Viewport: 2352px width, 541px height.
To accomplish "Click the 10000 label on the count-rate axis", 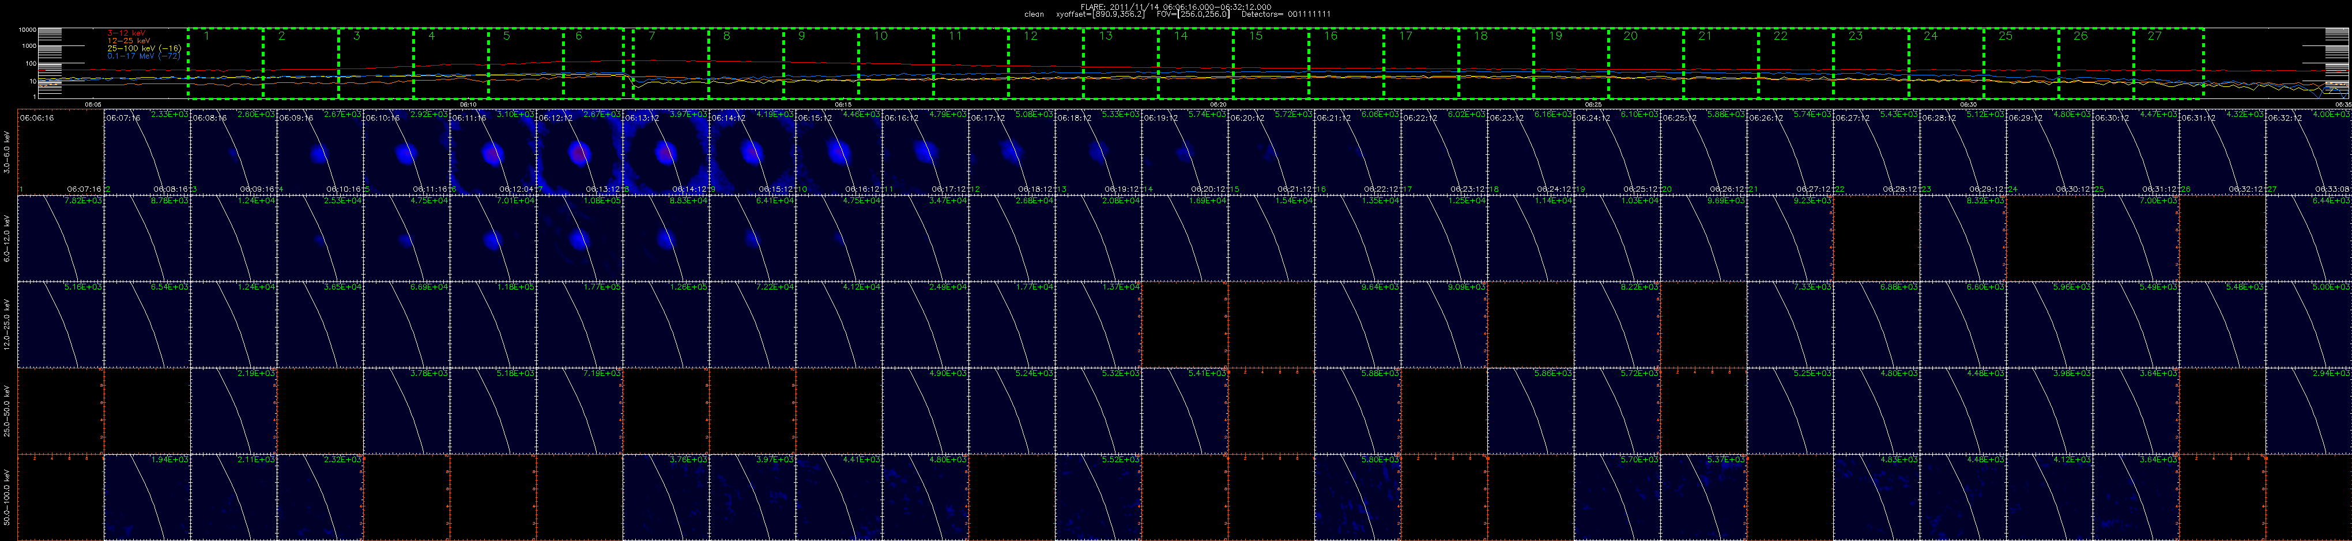I will tap(27, 30).
